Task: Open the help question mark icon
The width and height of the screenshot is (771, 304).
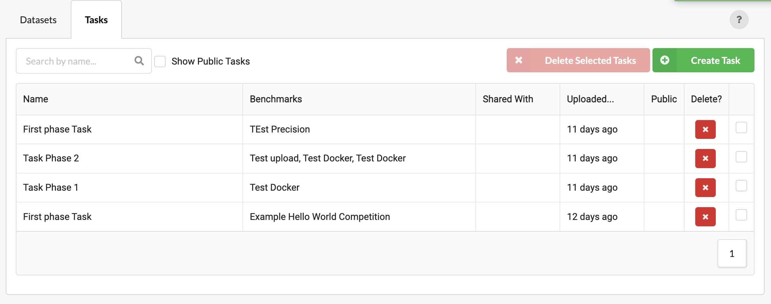Action: 739,20
